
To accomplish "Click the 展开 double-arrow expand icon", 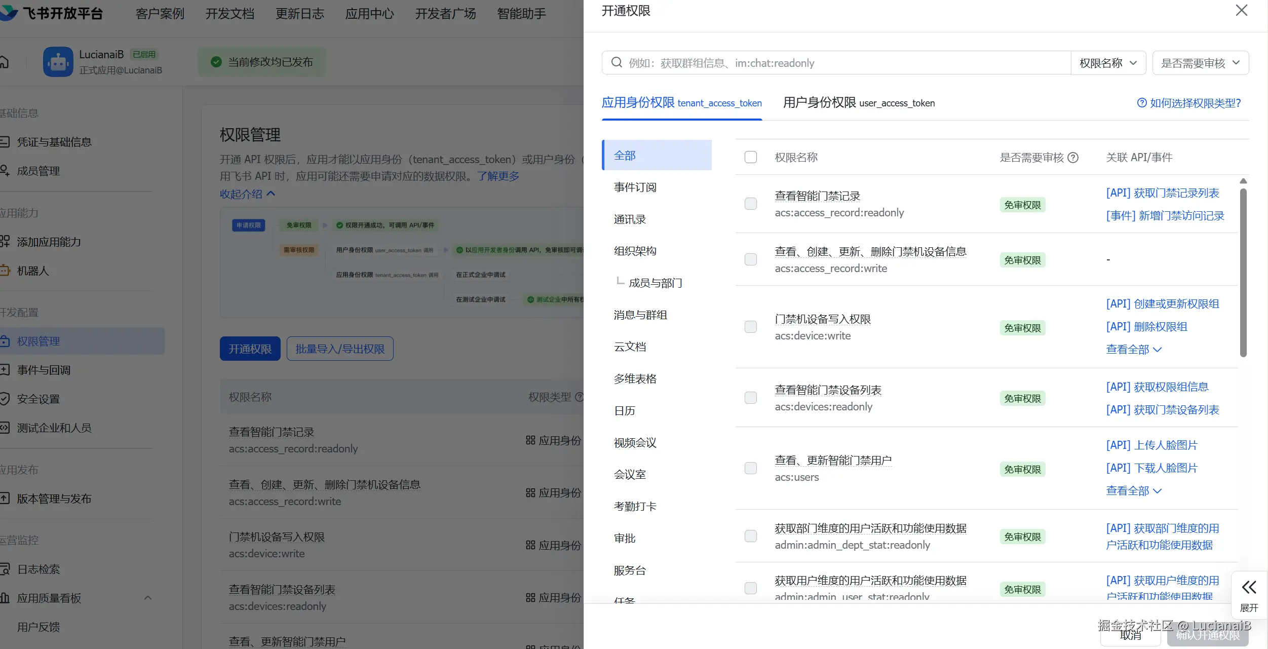I will [x=1249, y=587].
